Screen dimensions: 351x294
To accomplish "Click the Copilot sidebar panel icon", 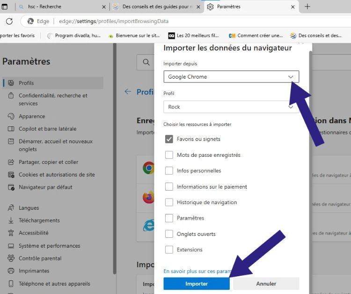I will (x=11, y=129).
